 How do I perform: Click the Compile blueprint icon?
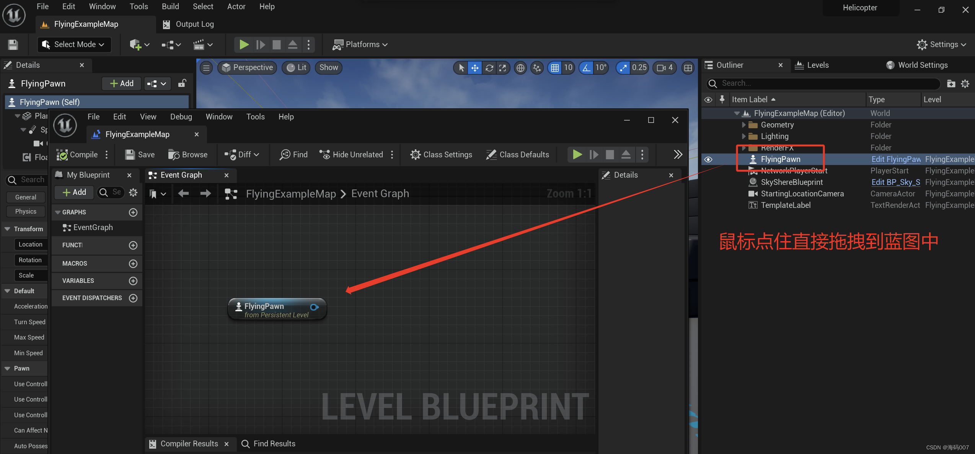click(x=62, y=155)
